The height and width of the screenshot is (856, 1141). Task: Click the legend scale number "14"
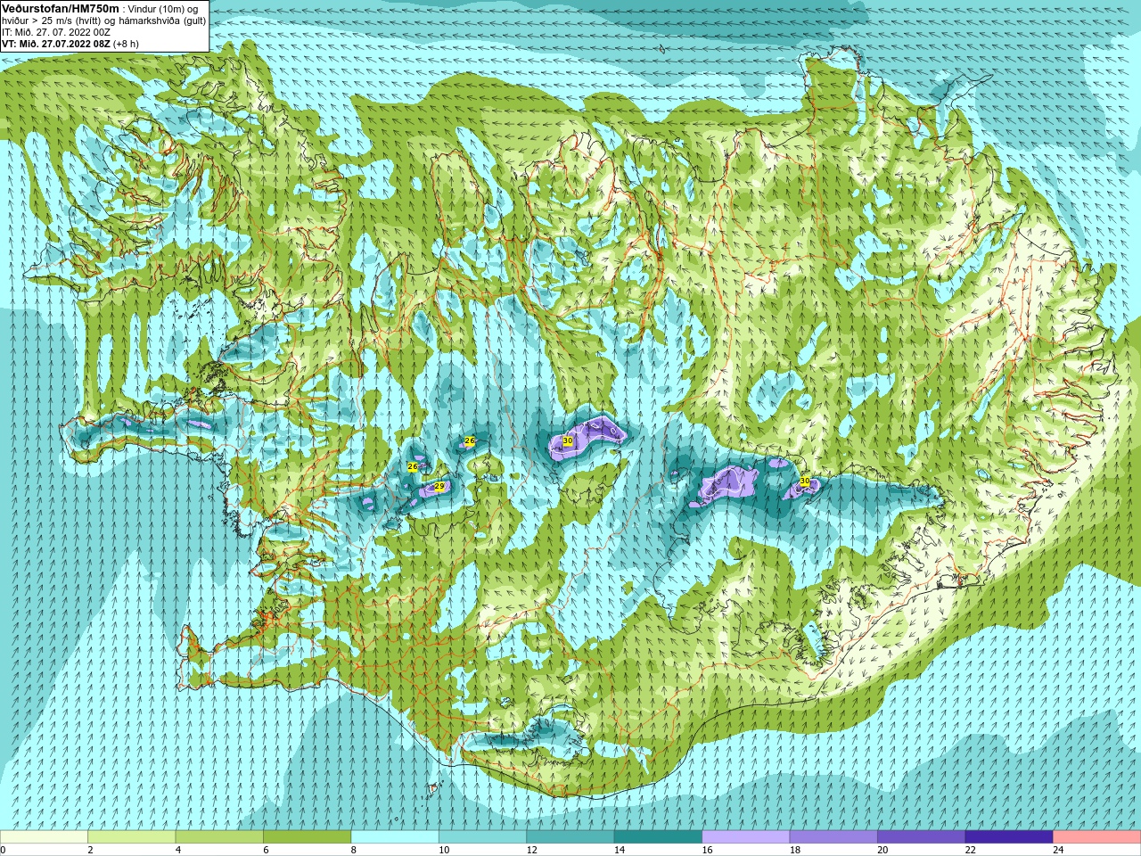619,850
